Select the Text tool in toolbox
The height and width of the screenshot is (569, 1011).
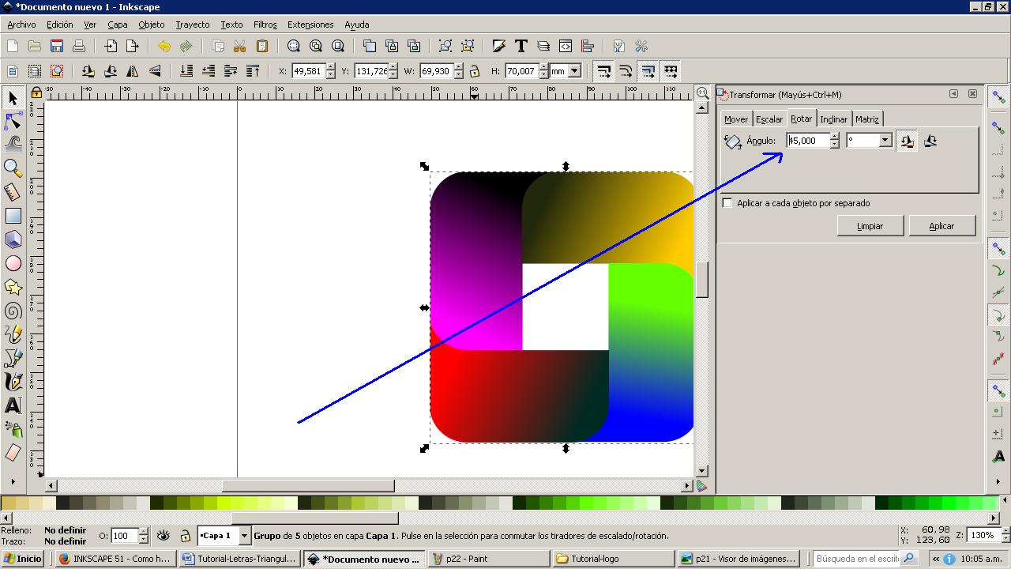[x=13, y=405]
